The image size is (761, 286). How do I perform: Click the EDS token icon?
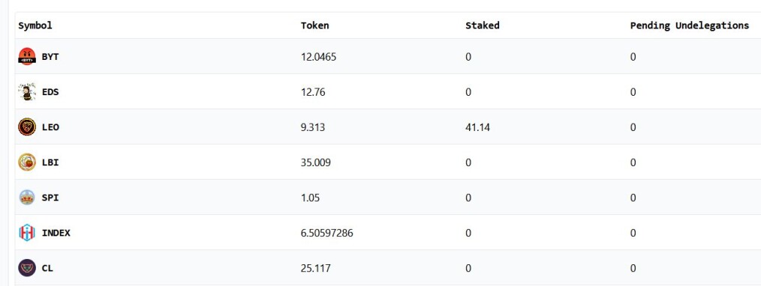27,92
